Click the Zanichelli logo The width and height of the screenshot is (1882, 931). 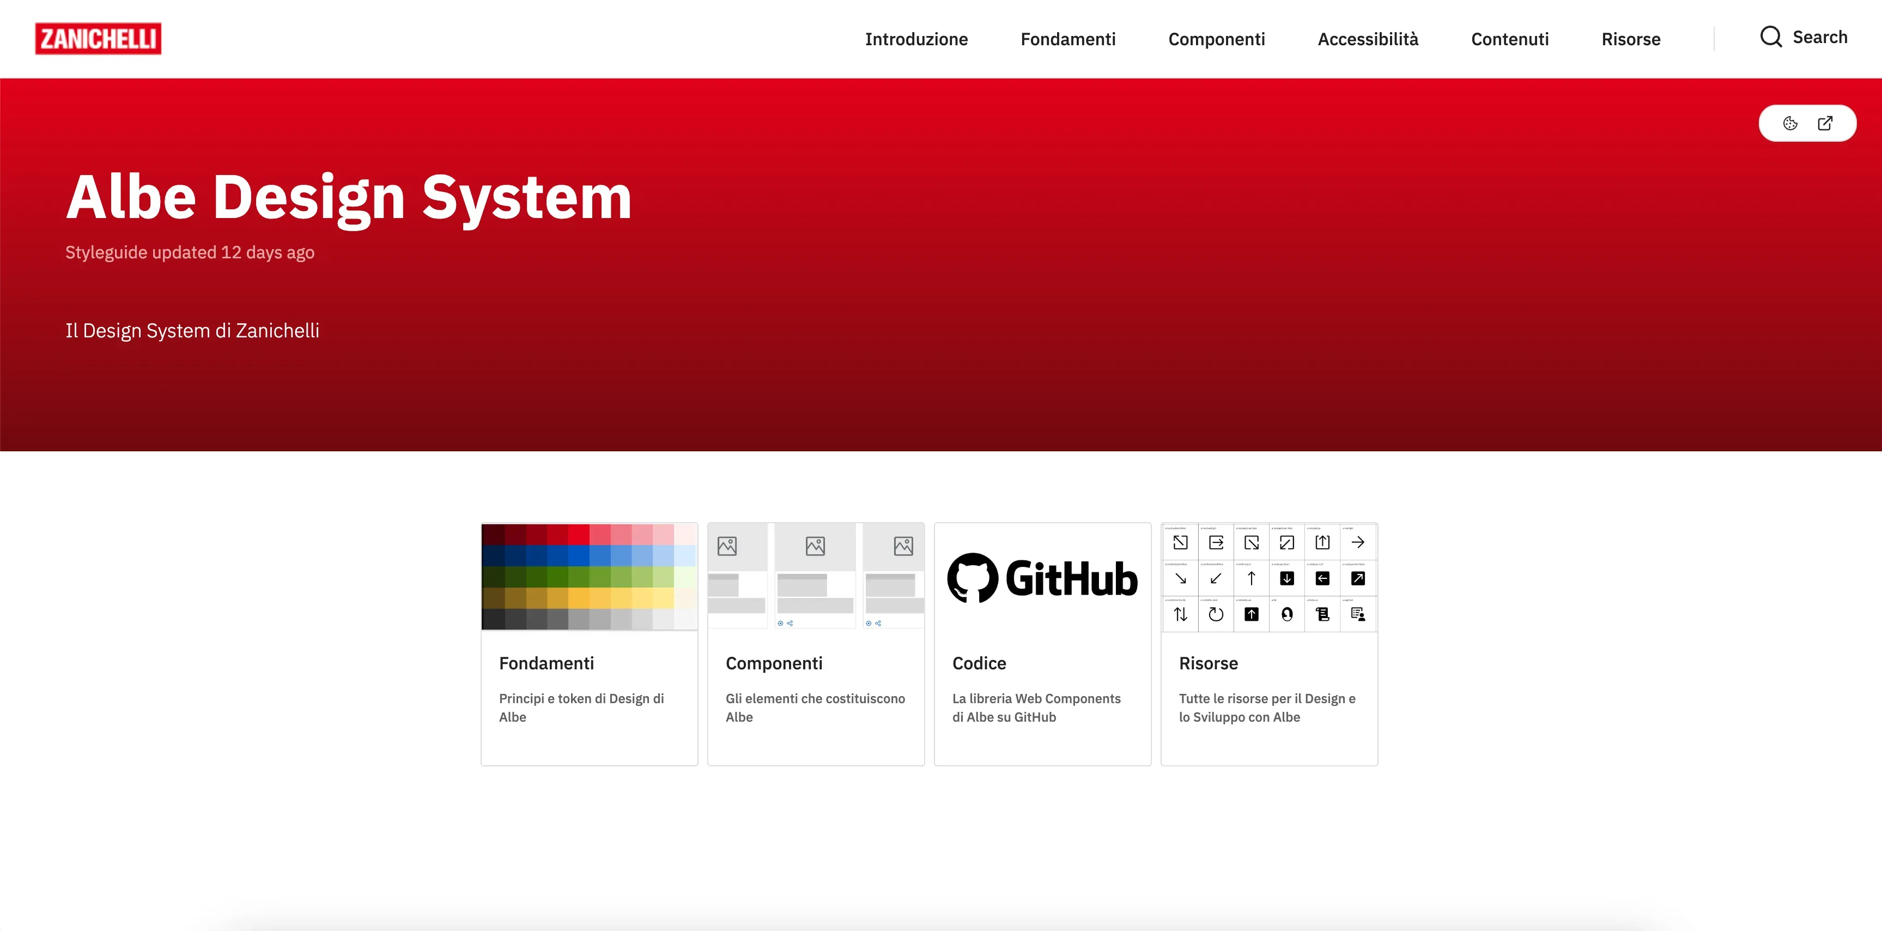click(98, 39)
